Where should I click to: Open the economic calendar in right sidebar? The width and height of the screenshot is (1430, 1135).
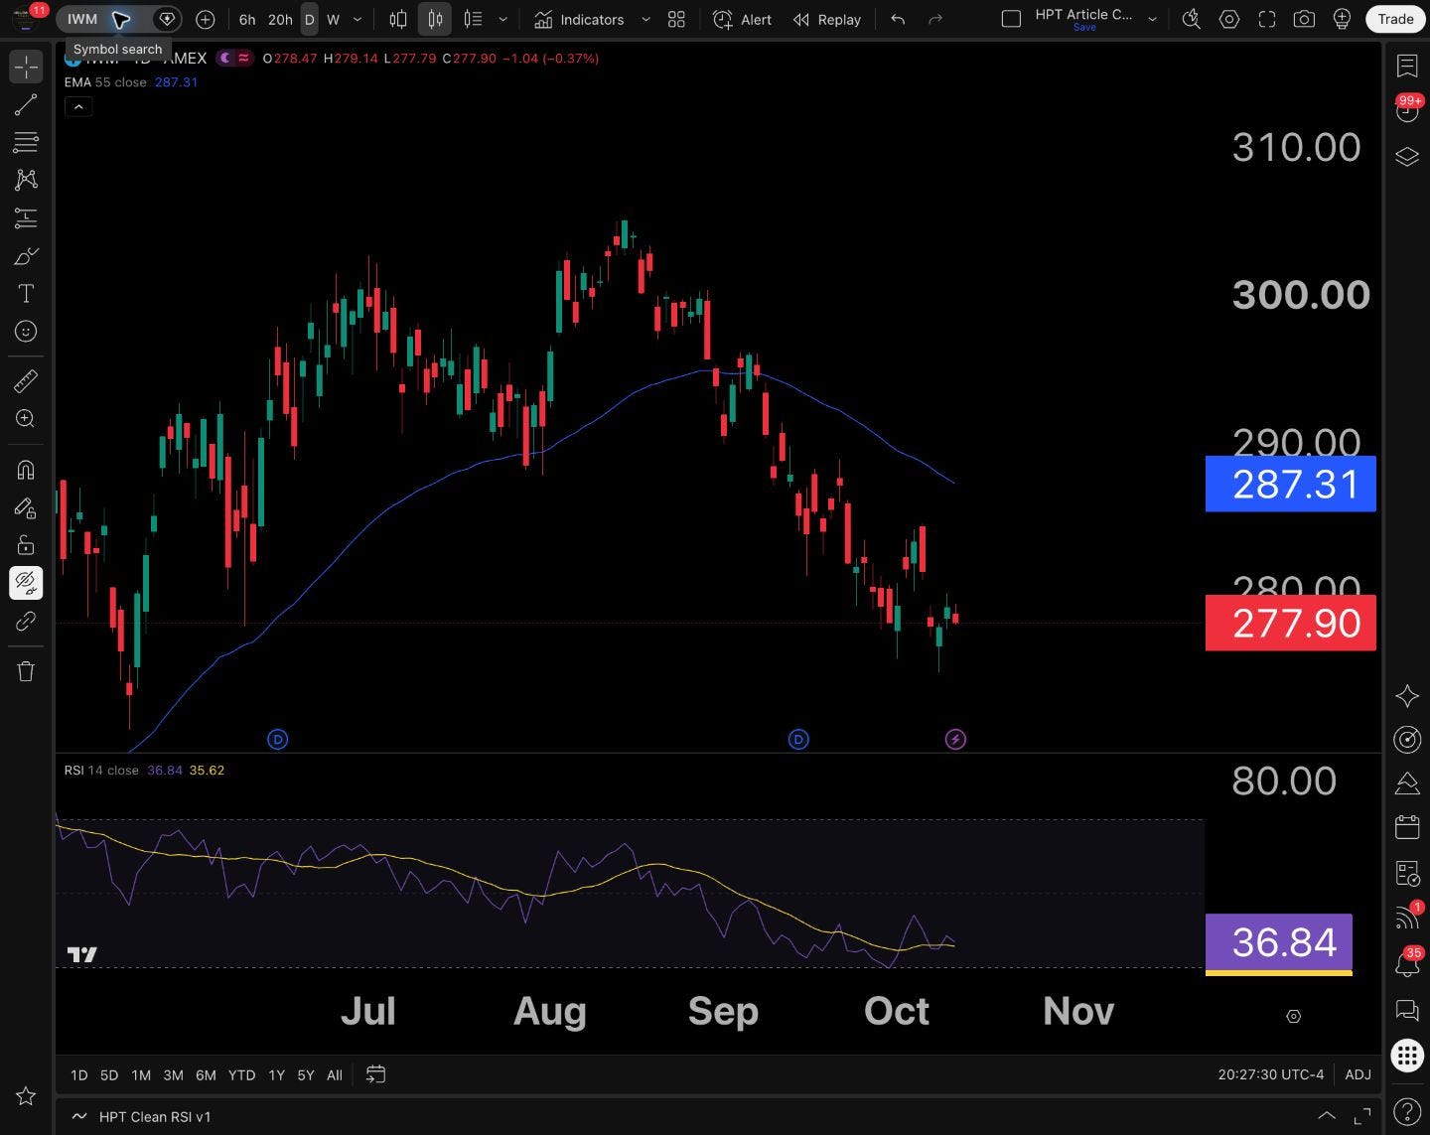click(1407, 826)
